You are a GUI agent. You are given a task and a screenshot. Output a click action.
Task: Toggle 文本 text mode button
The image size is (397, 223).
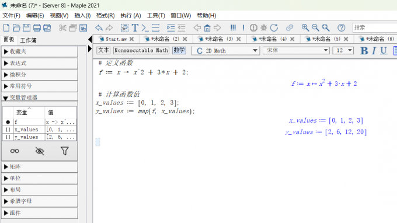103,50
